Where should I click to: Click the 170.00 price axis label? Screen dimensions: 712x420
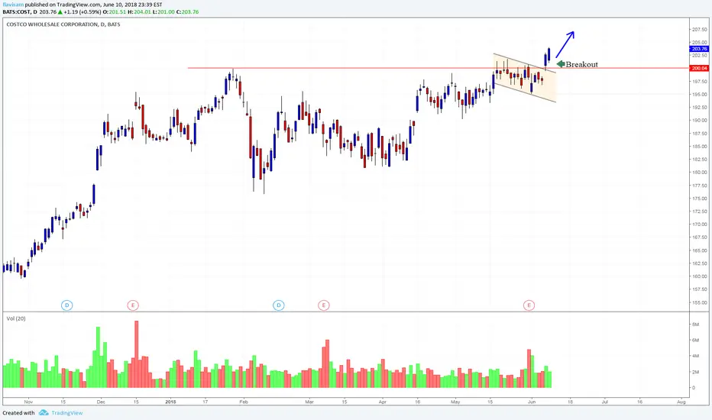[x=700, y=225]
